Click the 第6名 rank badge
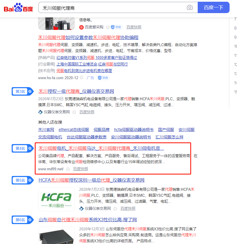 [22, 220]
